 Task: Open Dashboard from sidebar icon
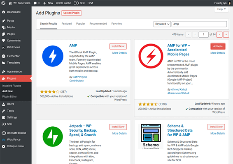point(4,12)
